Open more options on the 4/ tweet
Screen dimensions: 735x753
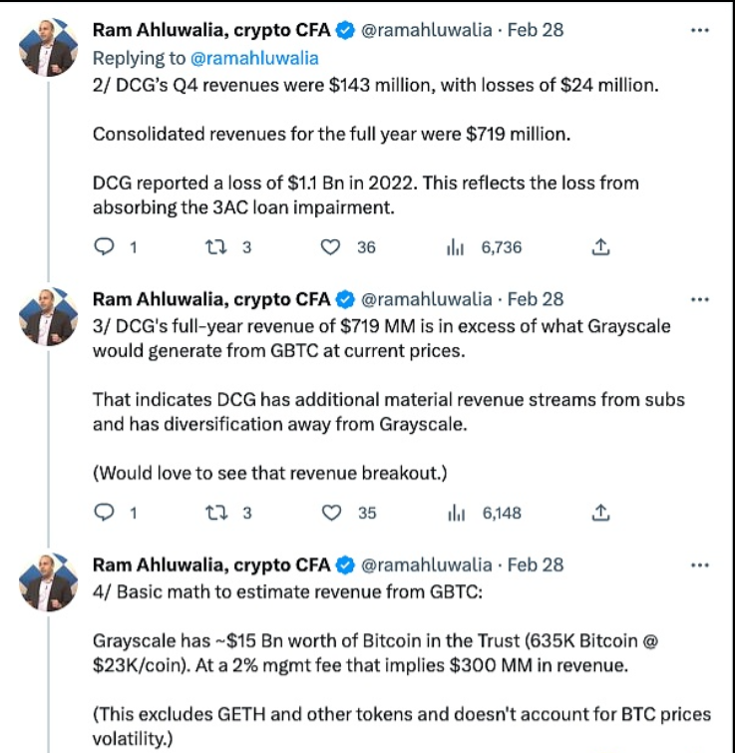[x=700, y=565]
